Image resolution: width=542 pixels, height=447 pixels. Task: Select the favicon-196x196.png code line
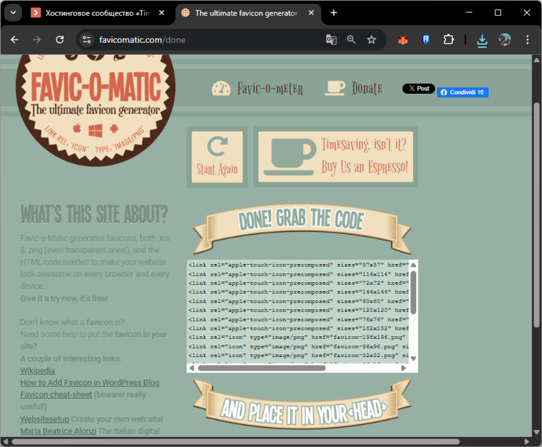297,337
